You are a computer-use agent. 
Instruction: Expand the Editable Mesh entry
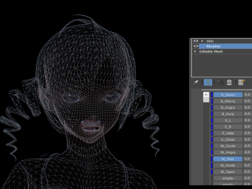click(x=195, y=51)
